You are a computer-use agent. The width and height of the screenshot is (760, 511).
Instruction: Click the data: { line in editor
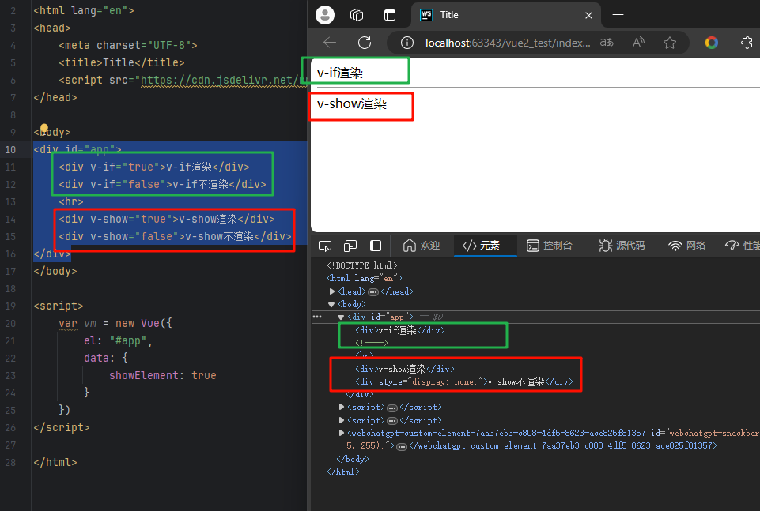click(106, 358)
